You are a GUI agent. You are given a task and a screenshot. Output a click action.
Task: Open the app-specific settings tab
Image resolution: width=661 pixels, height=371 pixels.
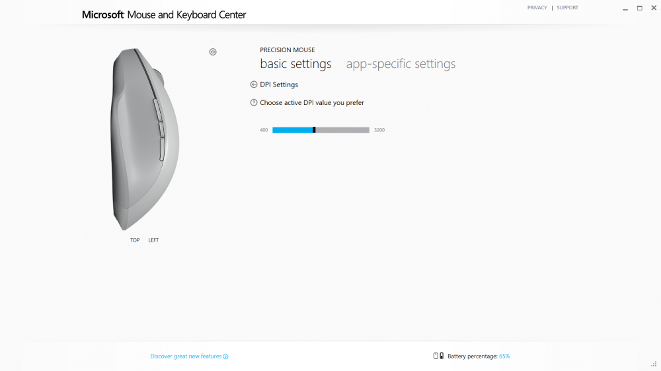click(x=401, y=63)
